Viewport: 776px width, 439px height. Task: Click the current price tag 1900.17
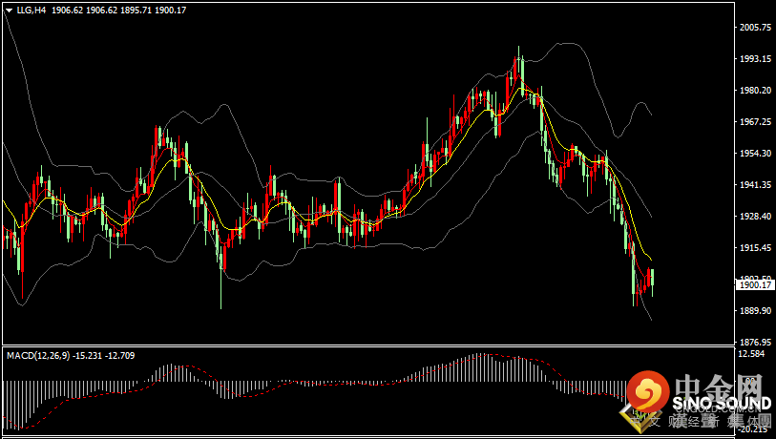[754, 284]
